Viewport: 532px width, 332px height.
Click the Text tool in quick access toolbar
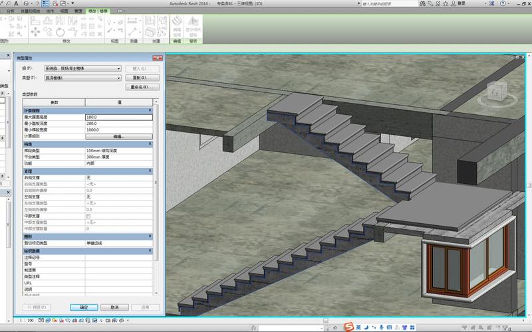click(x=16, y=4)
